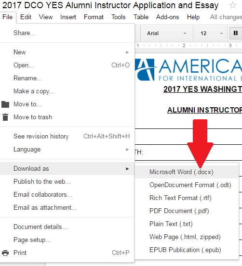The width and height of the screenshot is (242, 266).
Task: Click the document title to rename
Action: click(110, 5)
